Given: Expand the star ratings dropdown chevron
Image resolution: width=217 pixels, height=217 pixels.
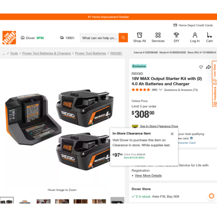Looking at the screenshot, I should (161, 90).
